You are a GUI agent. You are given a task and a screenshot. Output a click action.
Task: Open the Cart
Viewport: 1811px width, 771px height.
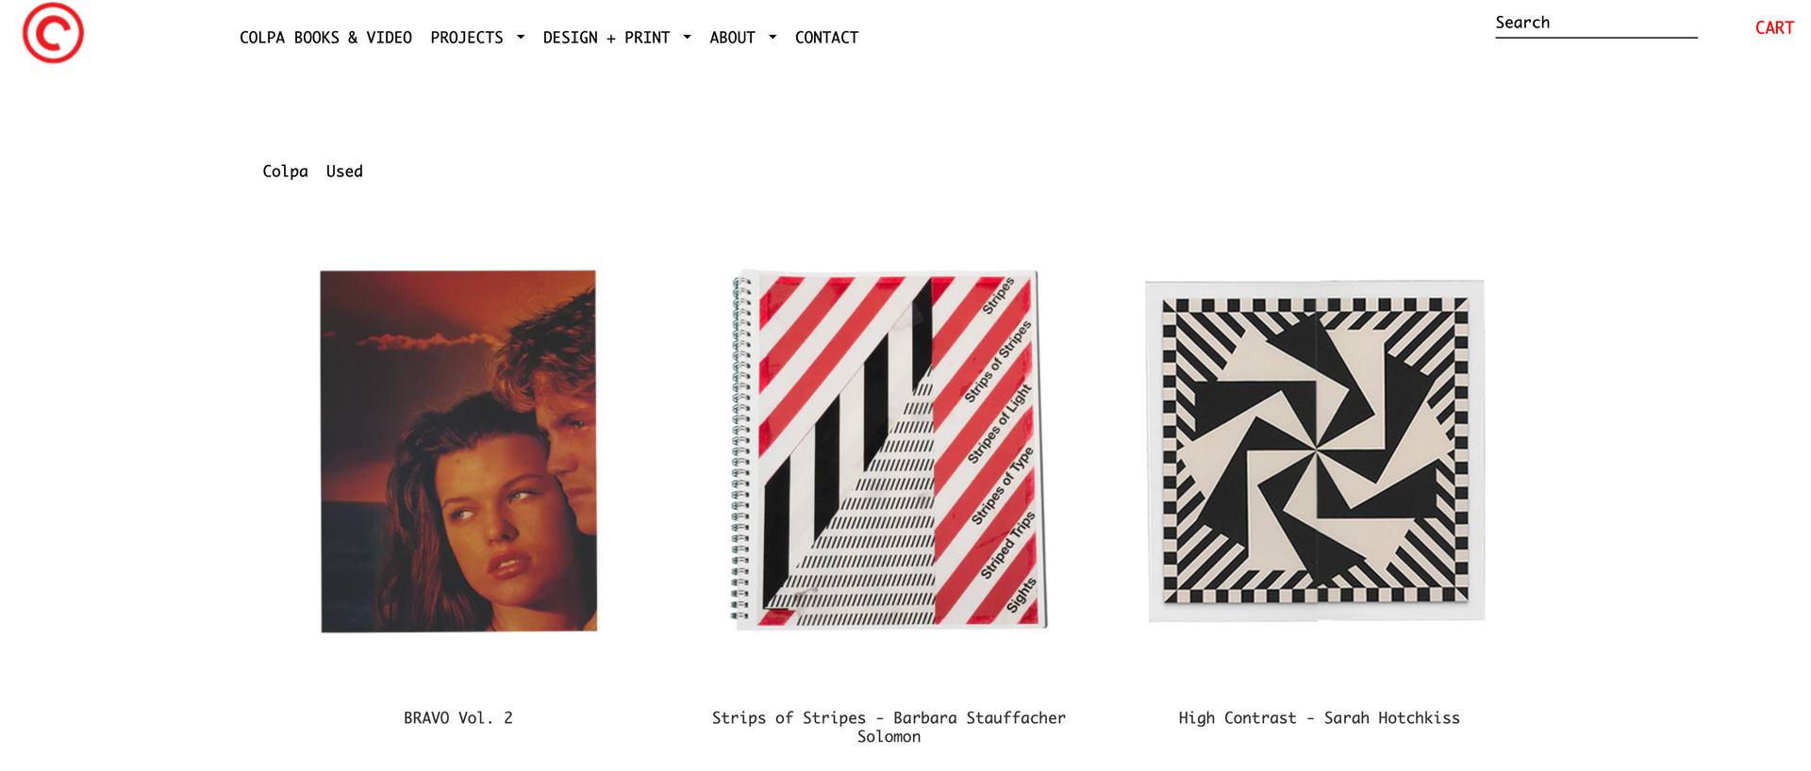coord(1774,28)
